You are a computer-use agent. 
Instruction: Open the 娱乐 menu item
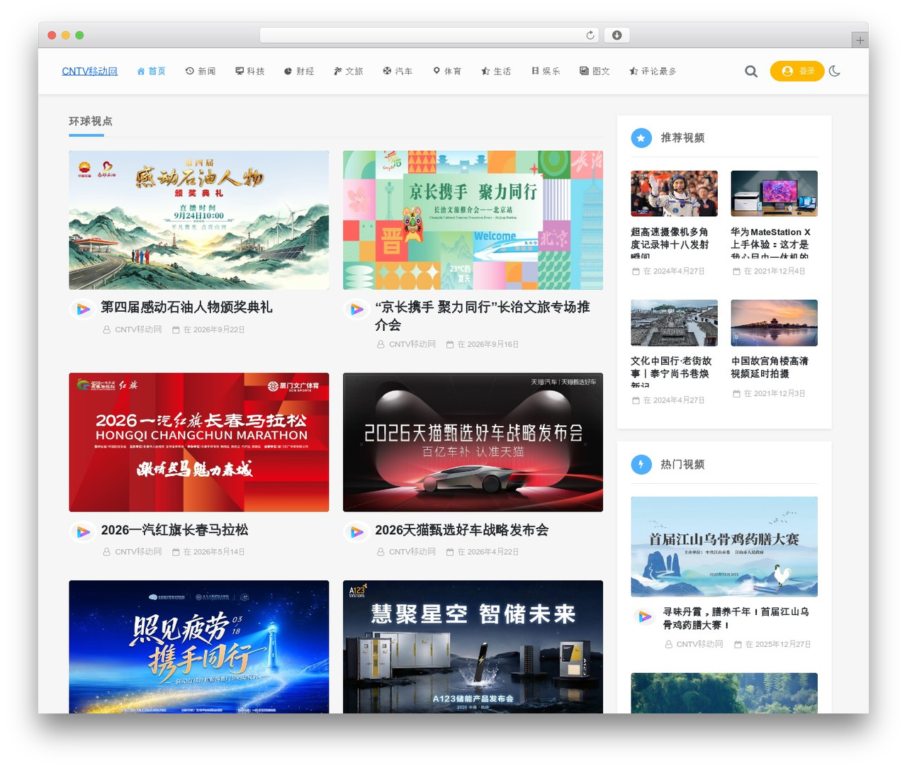[546, 71]
